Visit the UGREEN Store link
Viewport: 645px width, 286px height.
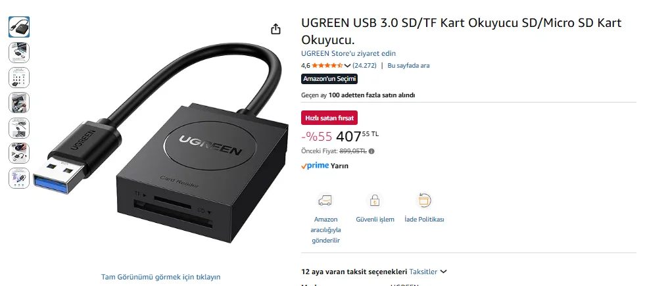click(348, 53)
